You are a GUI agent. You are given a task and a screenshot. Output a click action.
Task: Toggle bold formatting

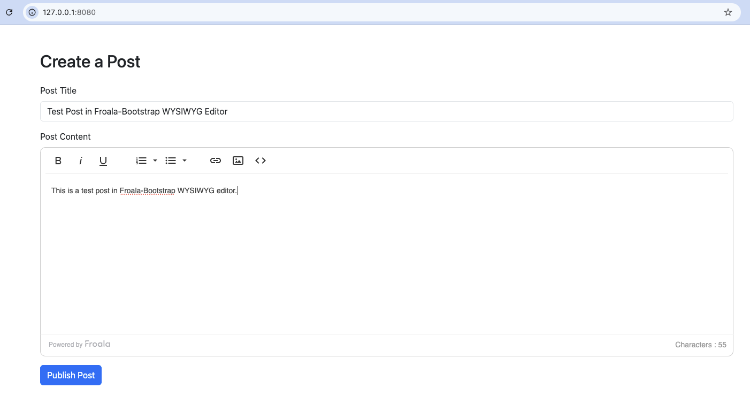pyautogui.click(x=58, y=160)
